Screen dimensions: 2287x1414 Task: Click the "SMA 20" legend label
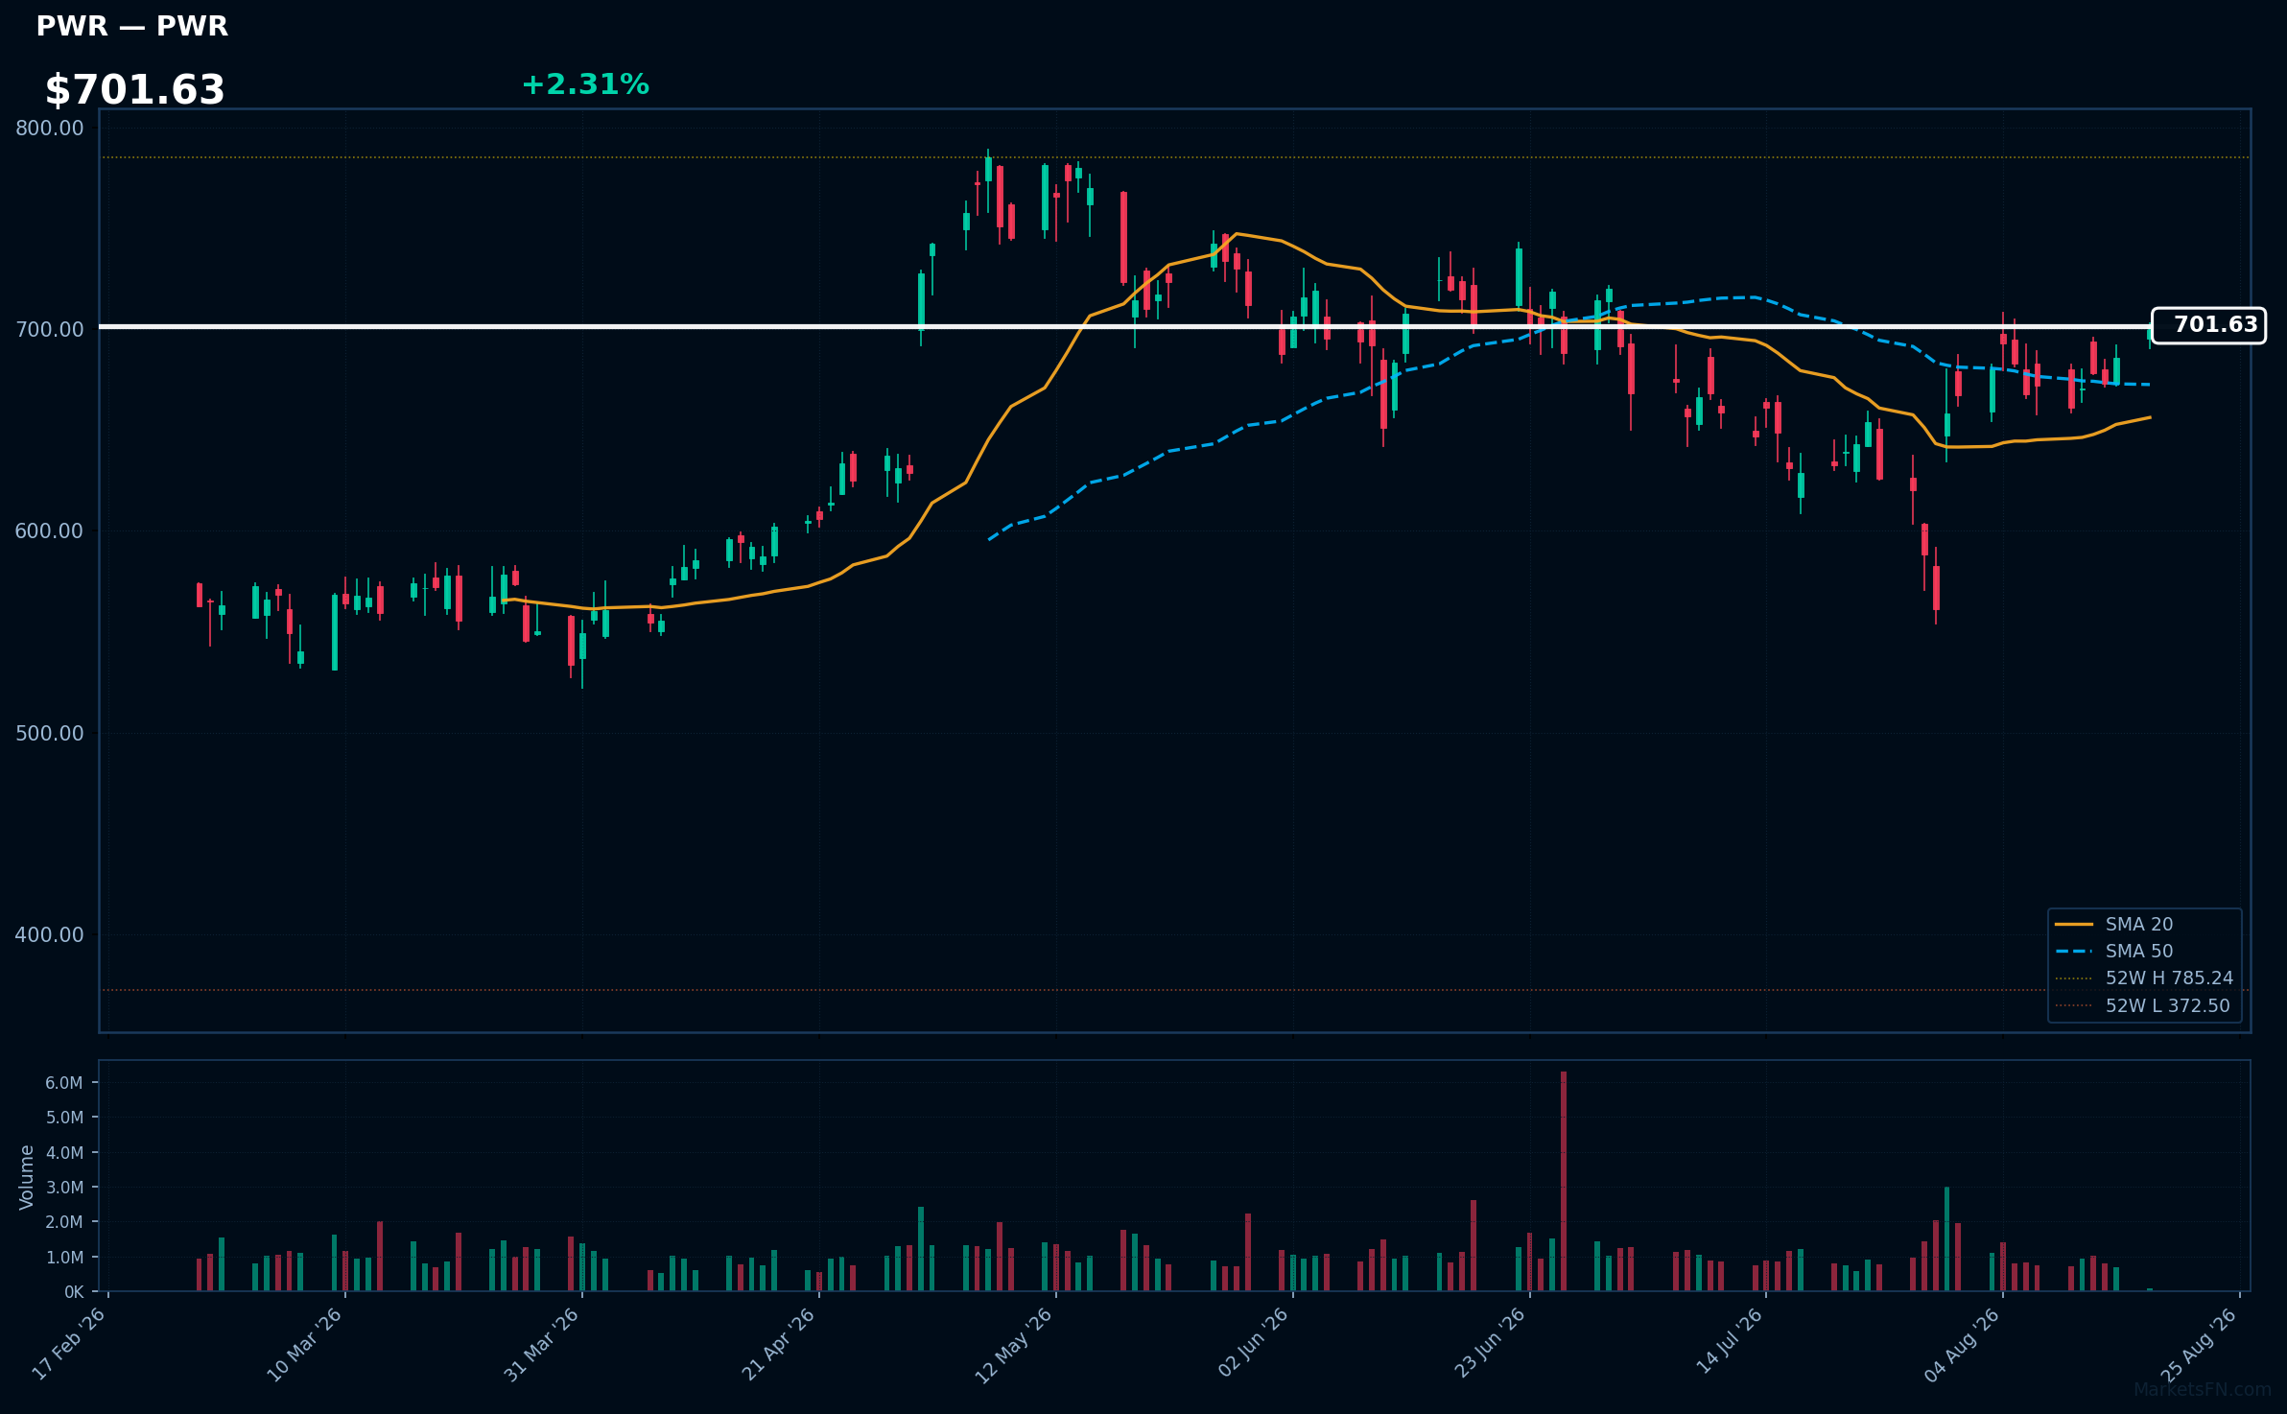2139,924
